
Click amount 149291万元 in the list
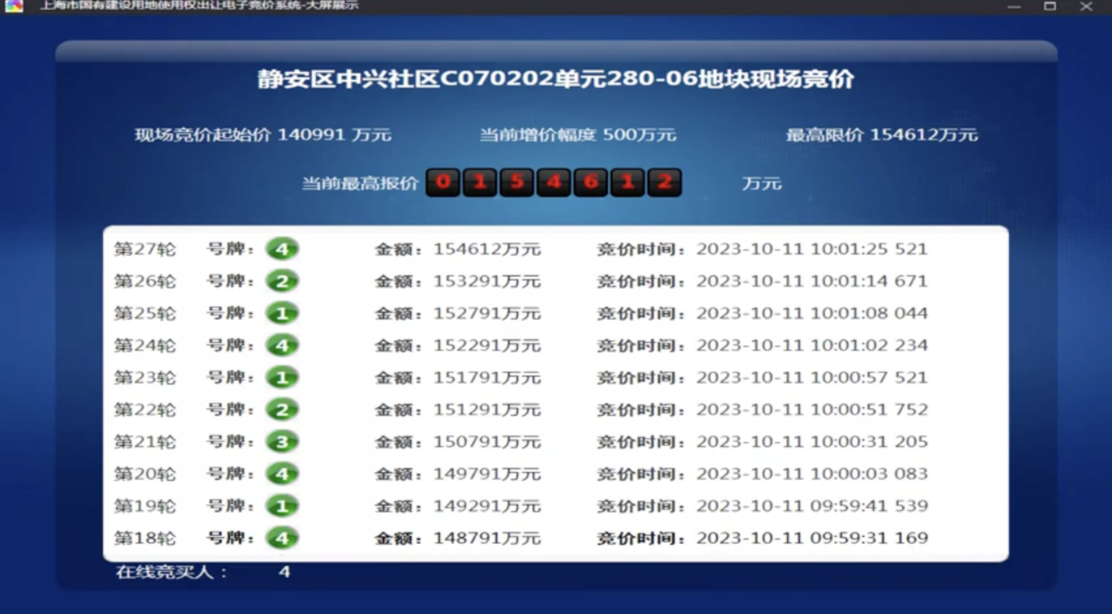tap(487, 506)
